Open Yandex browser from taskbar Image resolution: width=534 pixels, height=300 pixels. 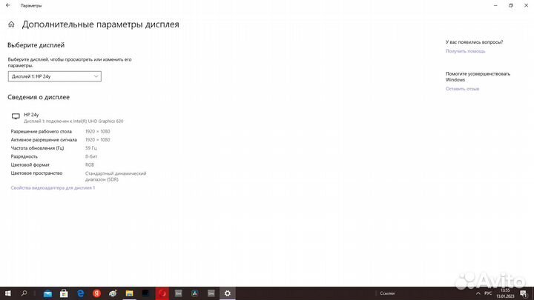(x=97, y=293)
